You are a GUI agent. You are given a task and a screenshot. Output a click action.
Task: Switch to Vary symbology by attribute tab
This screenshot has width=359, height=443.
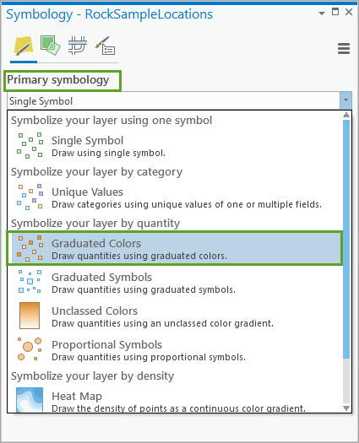[51, 46]
